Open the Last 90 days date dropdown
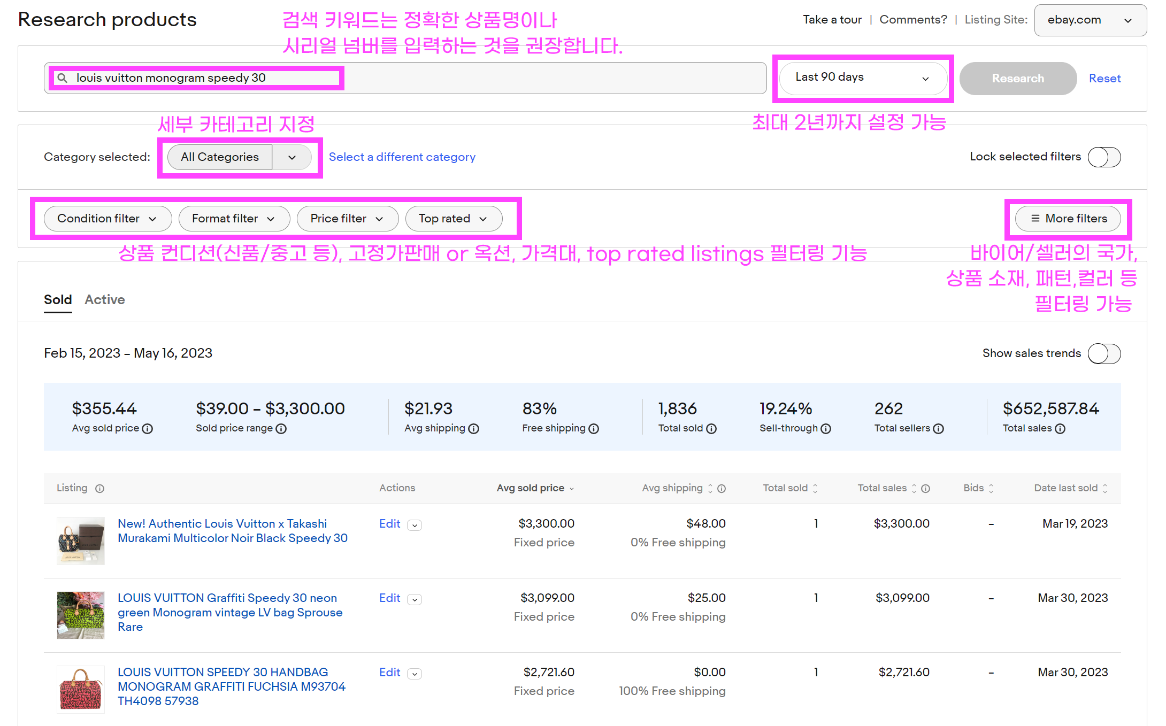The width and height of the screenshot is (1166, 726). coord(863,78)
